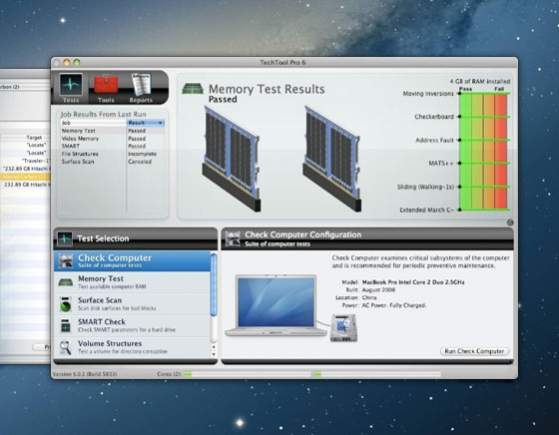The height and width of the screenshot is (435, 559).
Task: Click the SMART Check drive icon
Action: coord(66,325)
